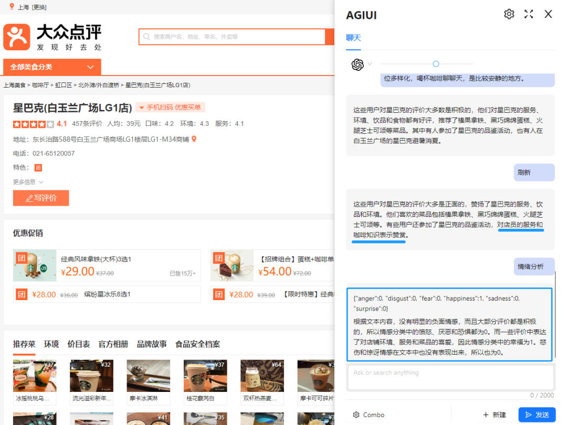The image size is (567, 425).
Task: Open 摩卡可可碎片 dish photo
Action: (x=316, y=376)
